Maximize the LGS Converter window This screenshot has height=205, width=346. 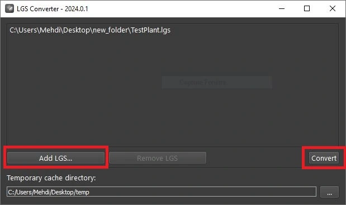click(x=307, y=8)
